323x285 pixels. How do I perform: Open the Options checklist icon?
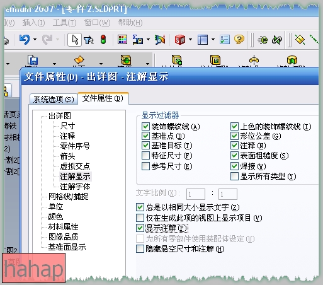(x=225, y=39)
